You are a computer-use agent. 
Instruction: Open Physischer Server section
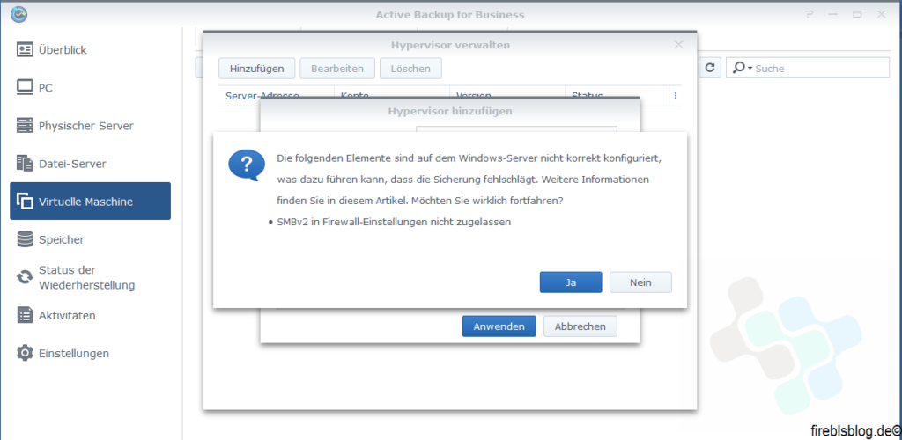[91, 126]
